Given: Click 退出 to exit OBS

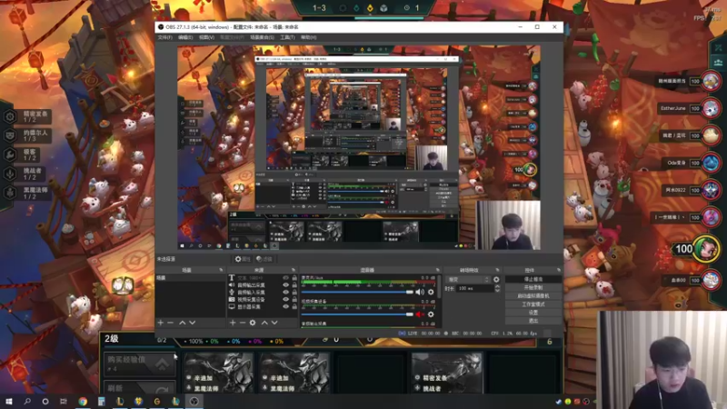Looking at the screenshot, I should (x=533, y=321).
